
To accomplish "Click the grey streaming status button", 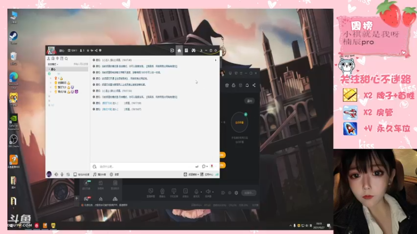I will coord(249,193).
